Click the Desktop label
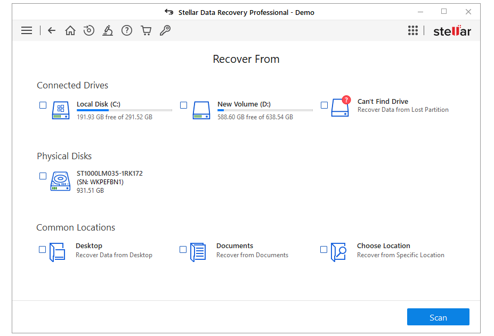 pos(89,245)
